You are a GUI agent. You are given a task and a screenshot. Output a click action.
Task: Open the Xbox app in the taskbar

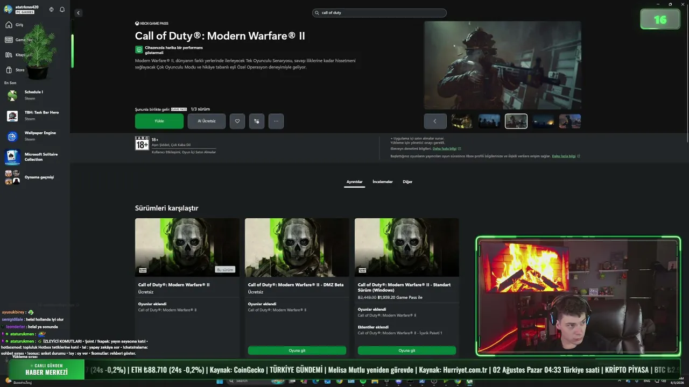pos(469,381)
